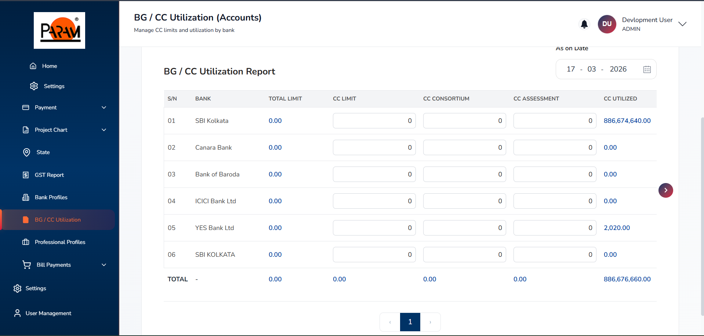Click the Bank Profiles icon
The height and width of the screenshot is (336, 704).
coord(26,197)
